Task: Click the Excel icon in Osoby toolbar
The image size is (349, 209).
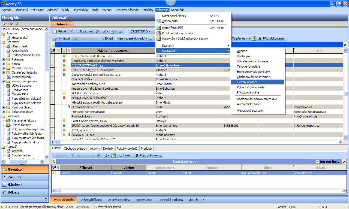Action: [114, 155]
